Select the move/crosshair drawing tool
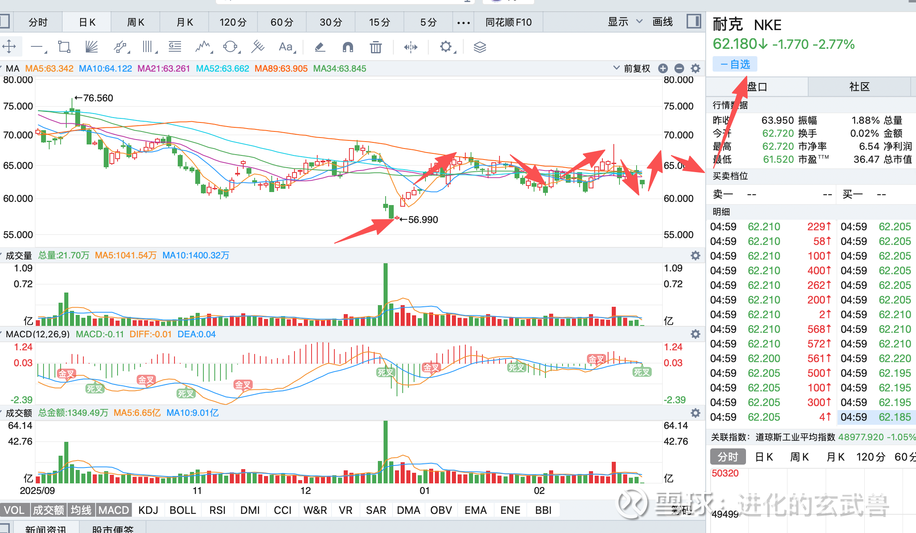This screenshot has height=533, width=916. pos(9,47)
